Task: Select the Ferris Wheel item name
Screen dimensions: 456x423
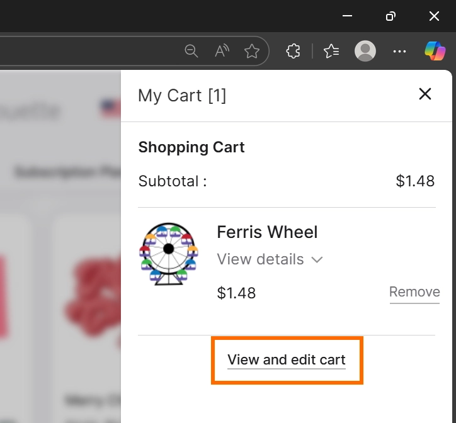Action: tap(267, 232)
